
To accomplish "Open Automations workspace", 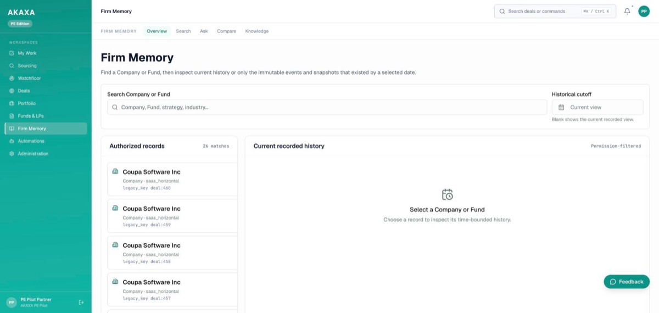I will [x=46, y=141].
